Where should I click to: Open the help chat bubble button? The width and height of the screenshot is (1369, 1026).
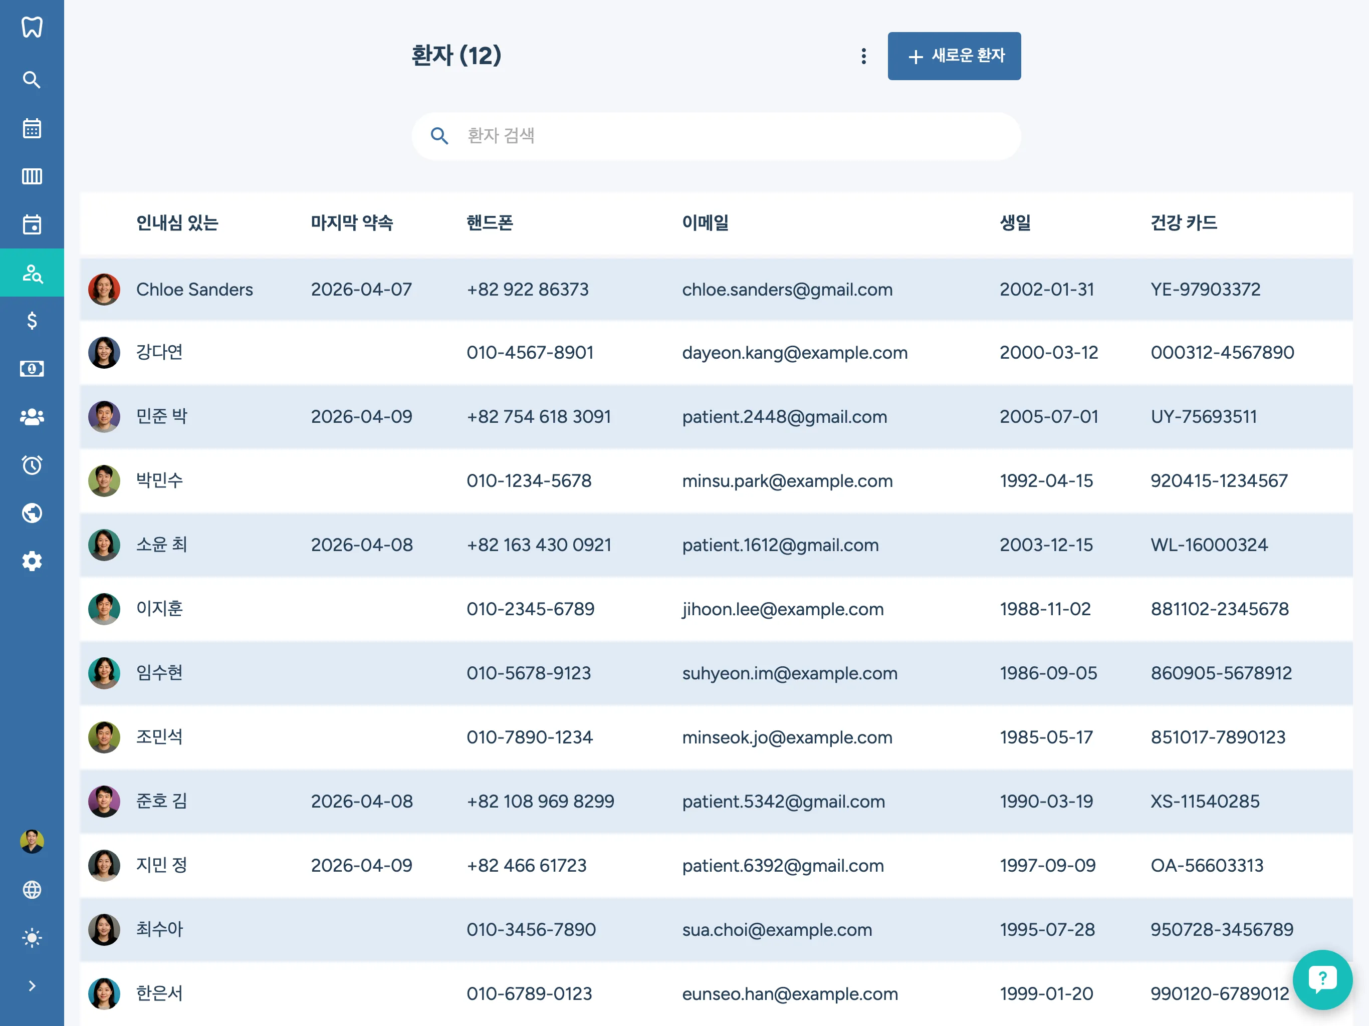(x=1322, y=979)
